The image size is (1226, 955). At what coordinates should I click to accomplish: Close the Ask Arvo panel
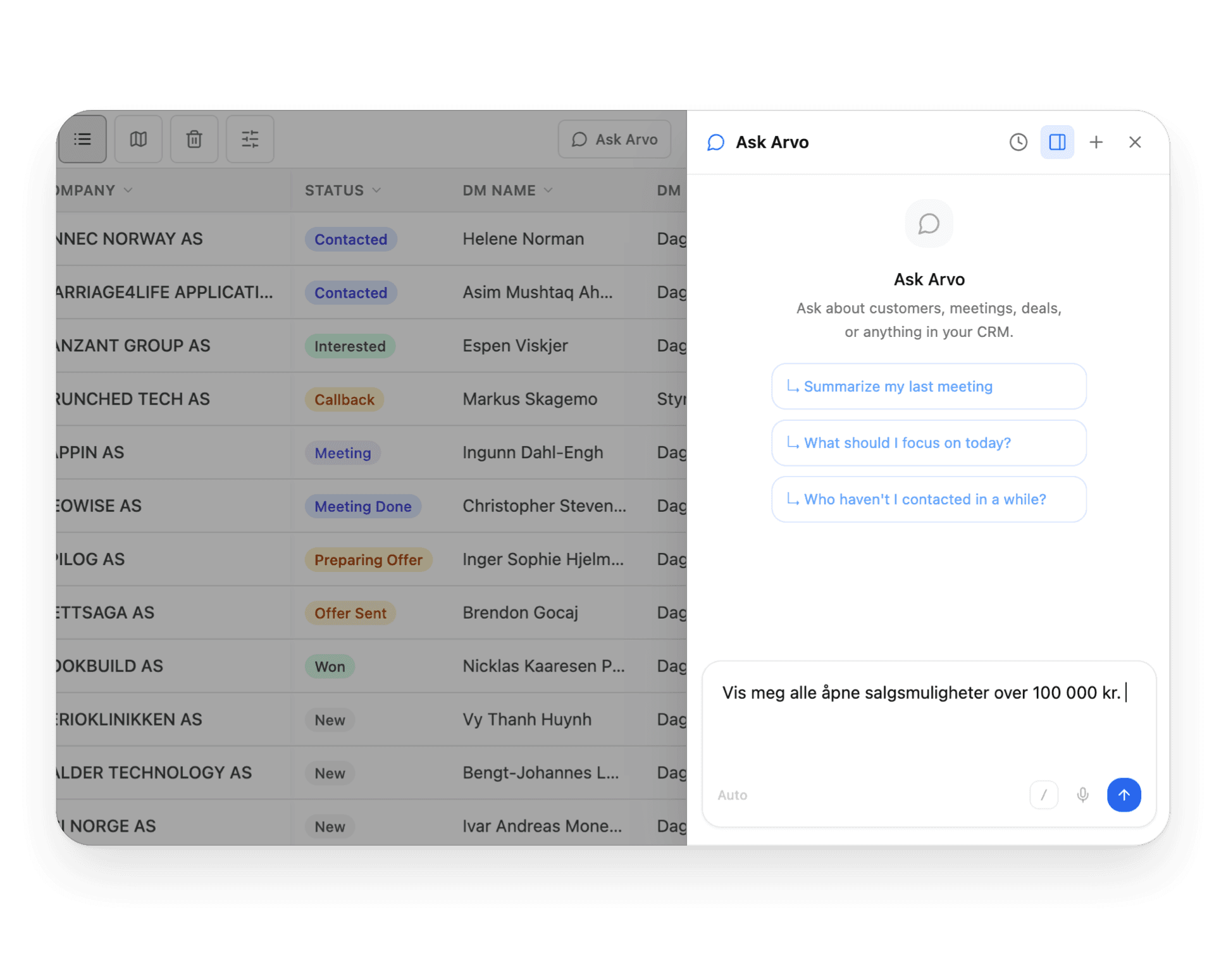(x=1135, y=142)
